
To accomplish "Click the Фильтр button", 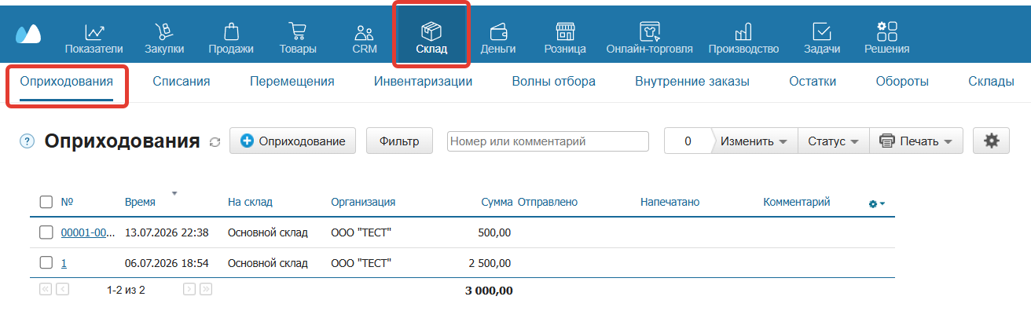I will 399,141.
